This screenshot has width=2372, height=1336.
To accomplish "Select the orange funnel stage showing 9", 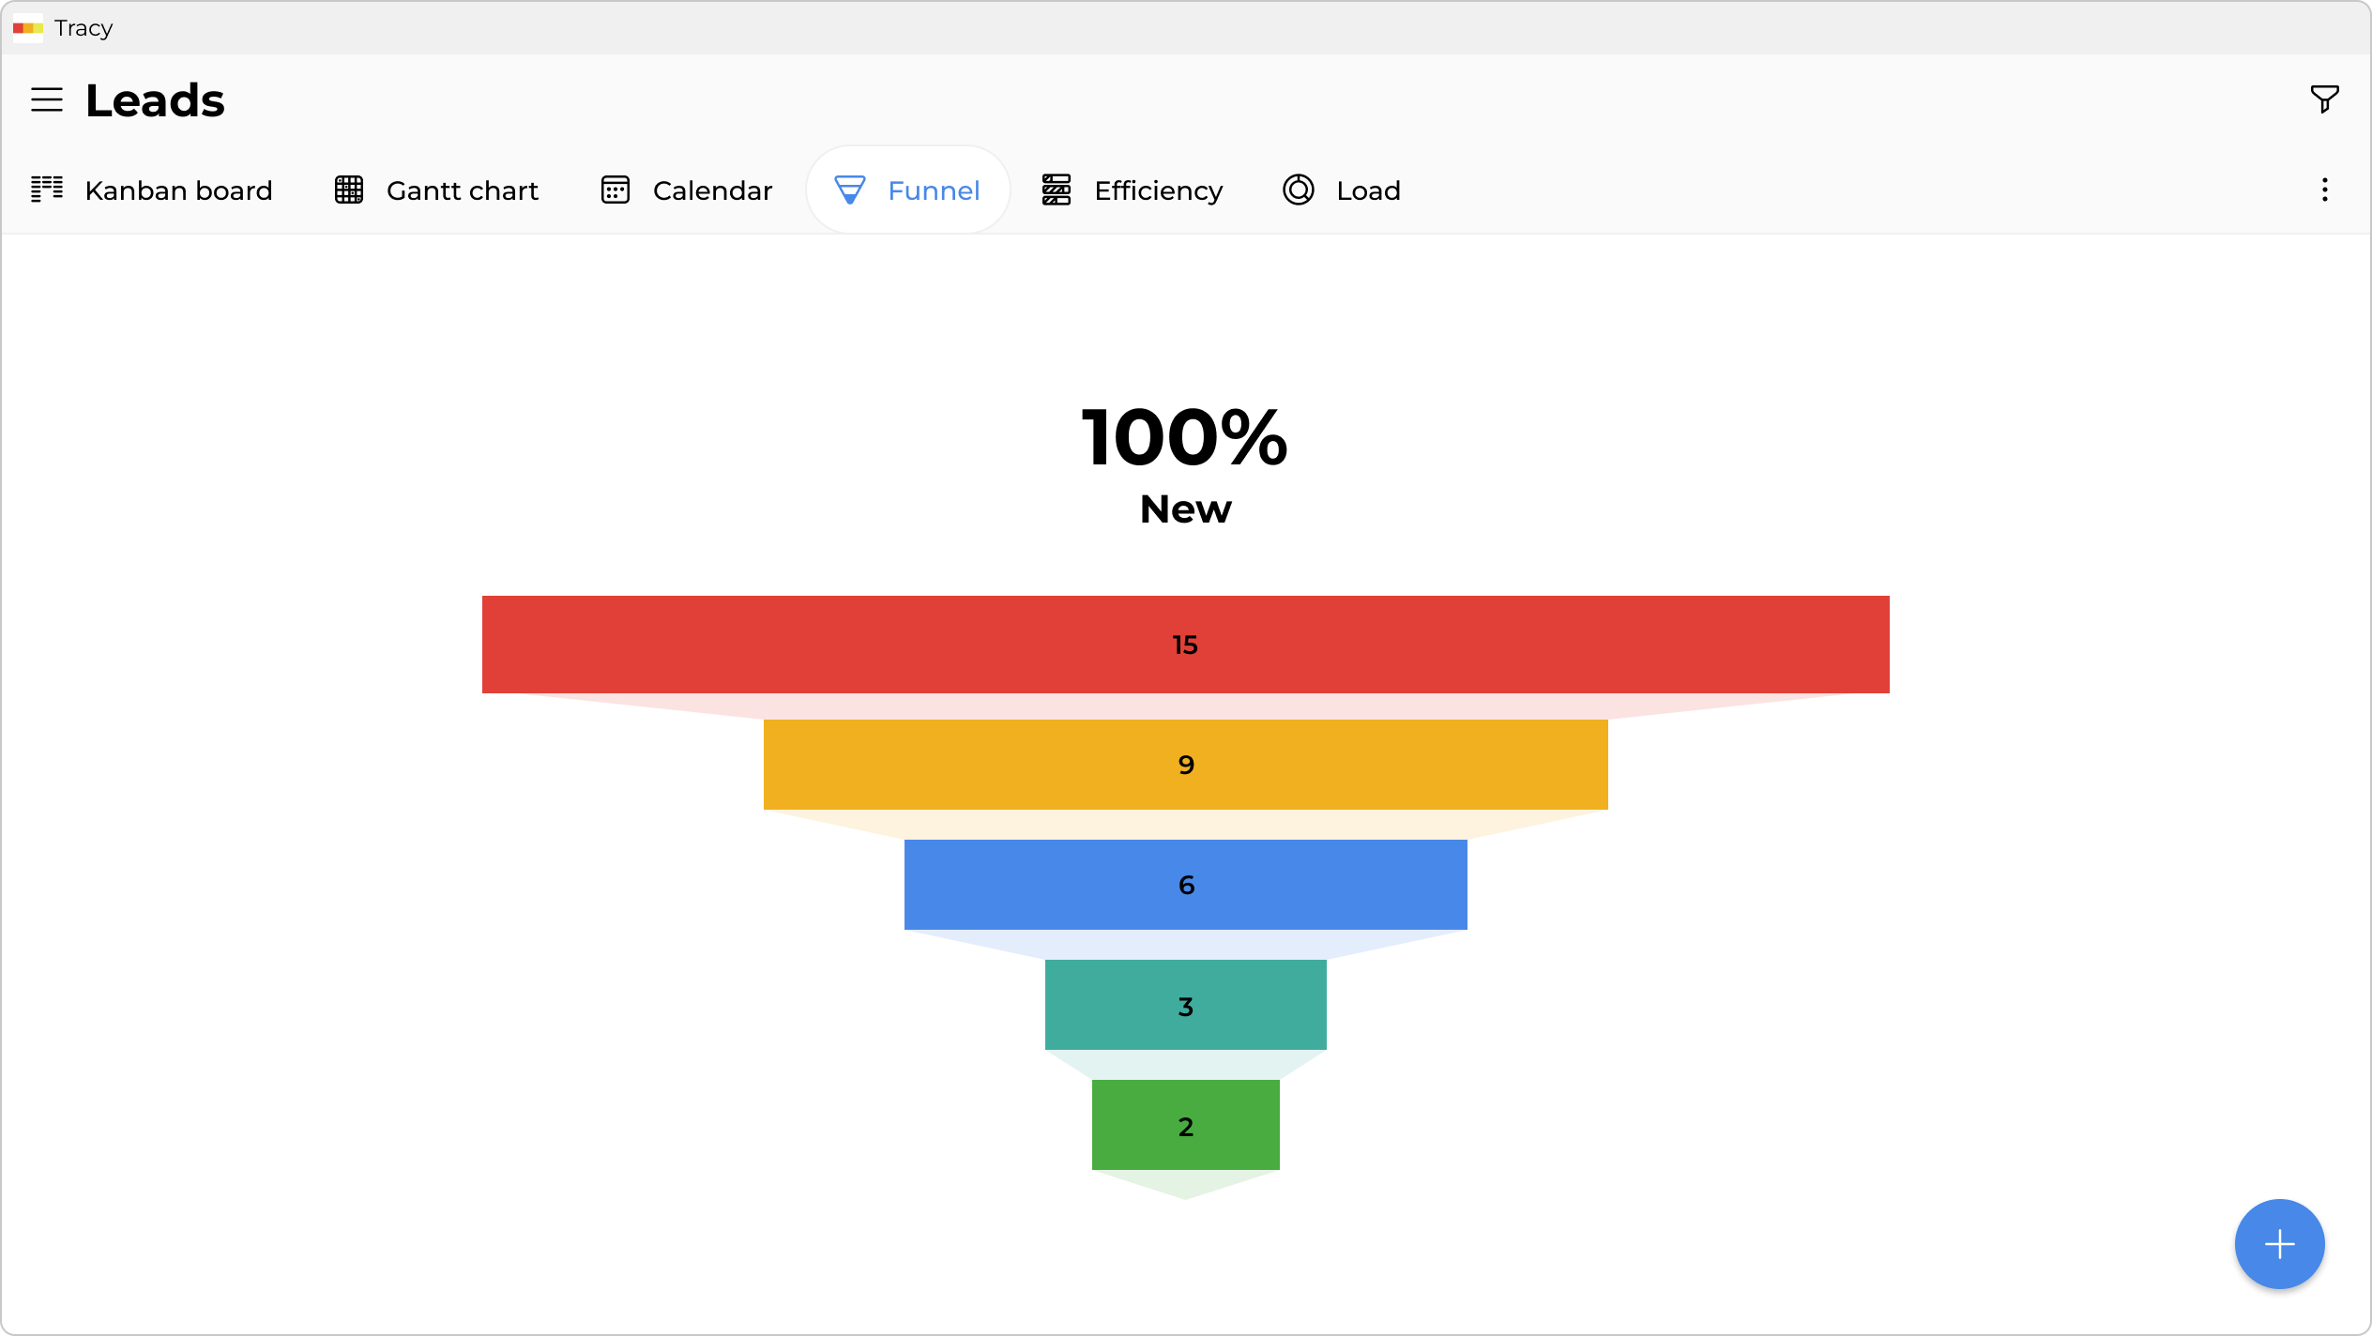I will click(x=1185, y=765).
